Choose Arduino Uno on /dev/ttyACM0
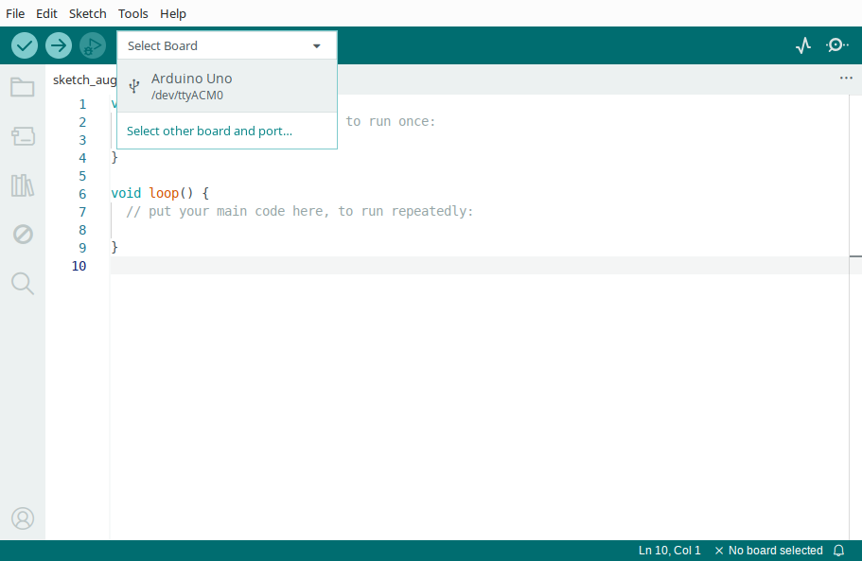Screen dimensions: 862x561 click(x=226, y=86)
